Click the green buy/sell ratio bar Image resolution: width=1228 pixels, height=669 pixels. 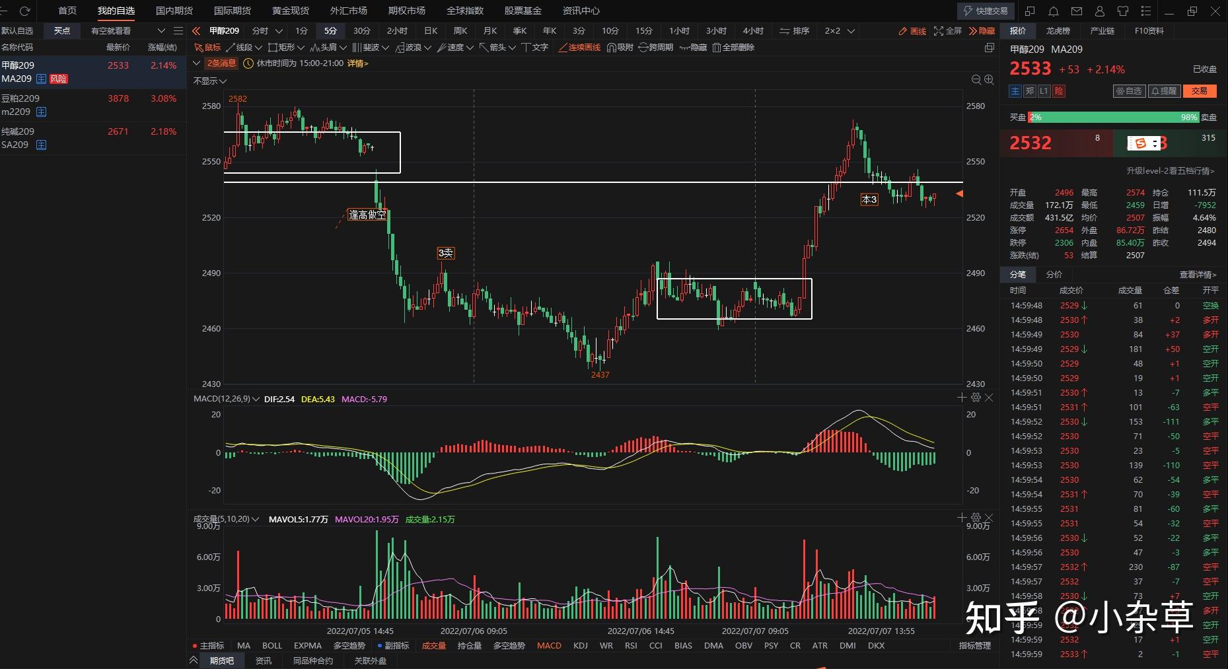click(x=1113, y=118)
